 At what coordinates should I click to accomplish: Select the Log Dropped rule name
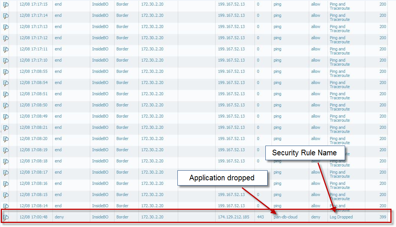(341, 217)
